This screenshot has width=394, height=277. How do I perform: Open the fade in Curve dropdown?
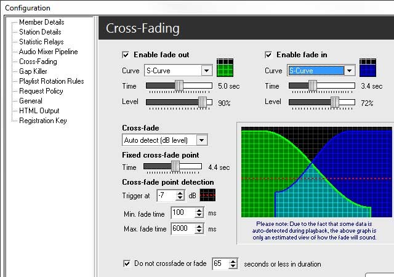pyautogui.click(x=350, y=71)
